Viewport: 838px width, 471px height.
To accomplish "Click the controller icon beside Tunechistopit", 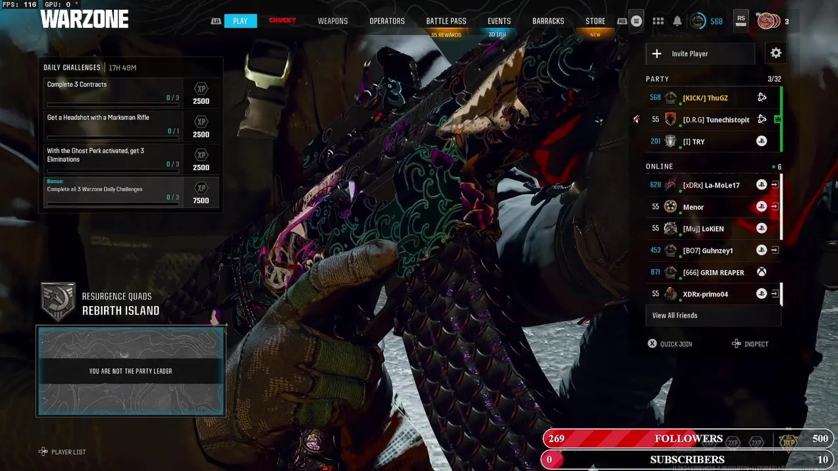I will point(761,119).
